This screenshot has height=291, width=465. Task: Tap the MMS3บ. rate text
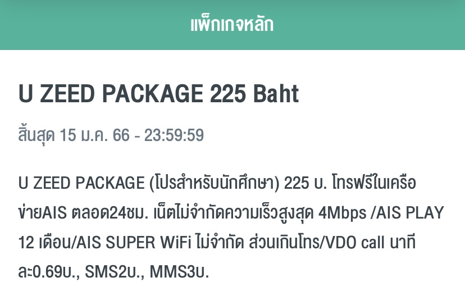[x=179, y=271]
